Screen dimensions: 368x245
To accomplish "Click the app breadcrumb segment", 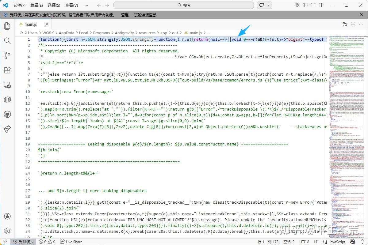I will point(164,33).
